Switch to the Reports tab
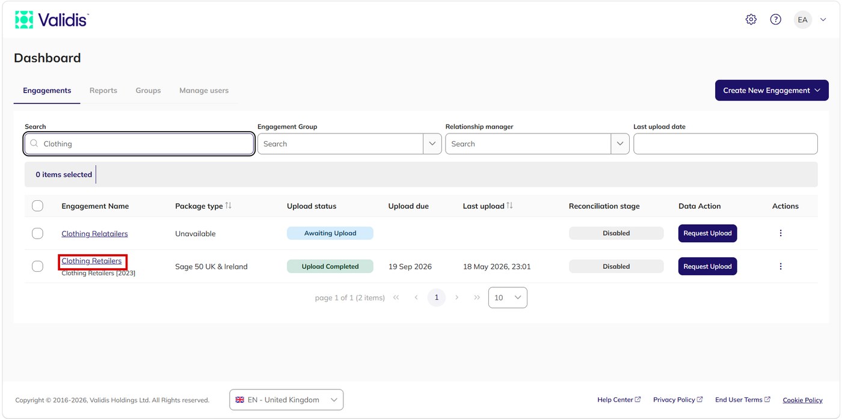This screenshot has height=419, width=842. (103, 90)
